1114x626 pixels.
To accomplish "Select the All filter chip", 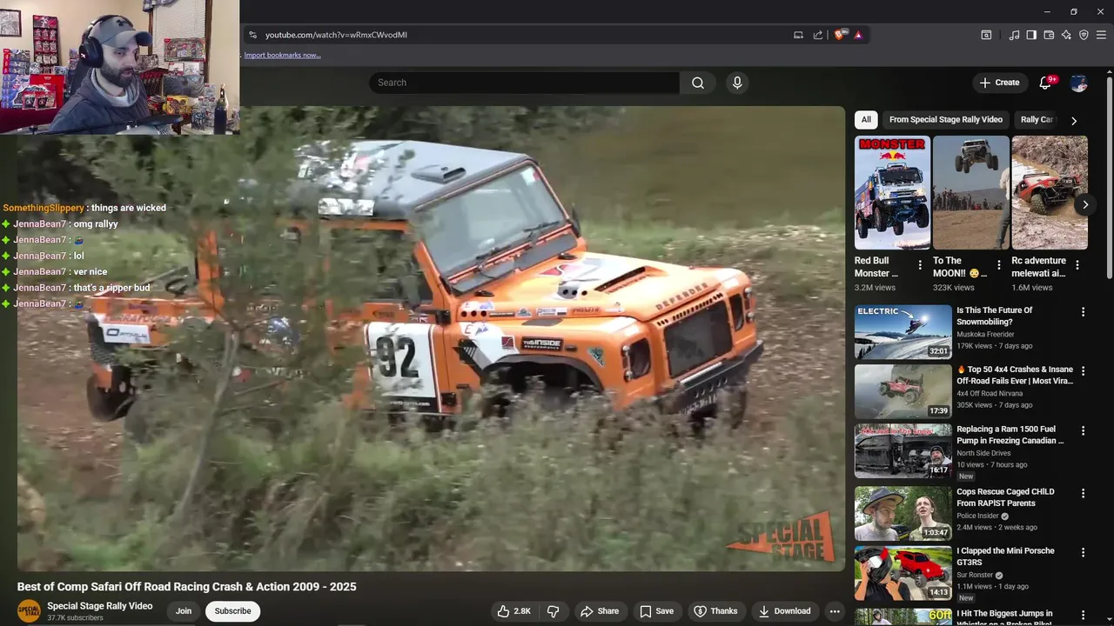I will (x=866, y=120).
